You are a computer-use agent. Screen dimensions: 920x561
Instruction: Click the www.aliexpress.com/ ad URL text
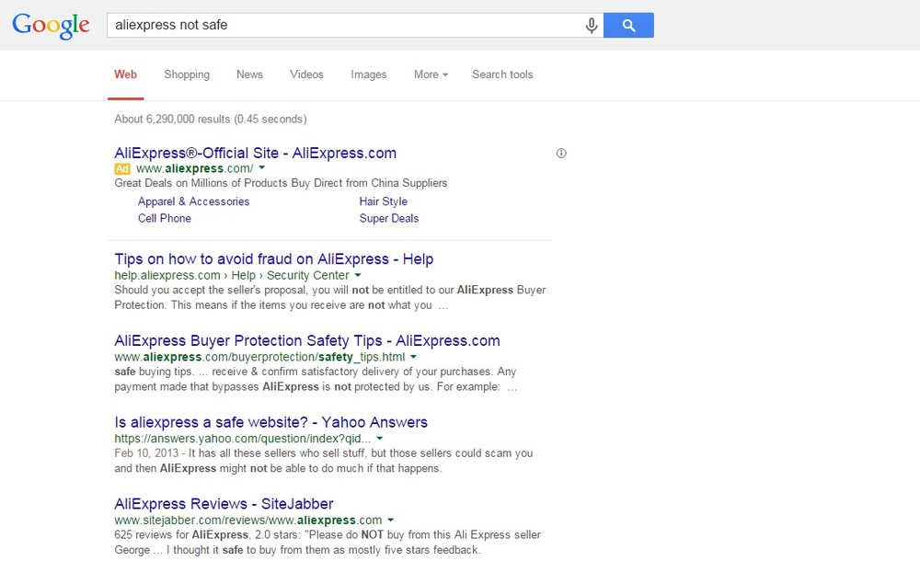[x=195, y=168]
